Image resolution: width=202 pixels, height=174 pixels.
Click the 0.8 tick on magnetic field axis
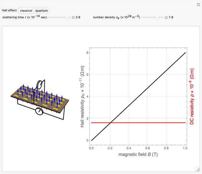166,148
